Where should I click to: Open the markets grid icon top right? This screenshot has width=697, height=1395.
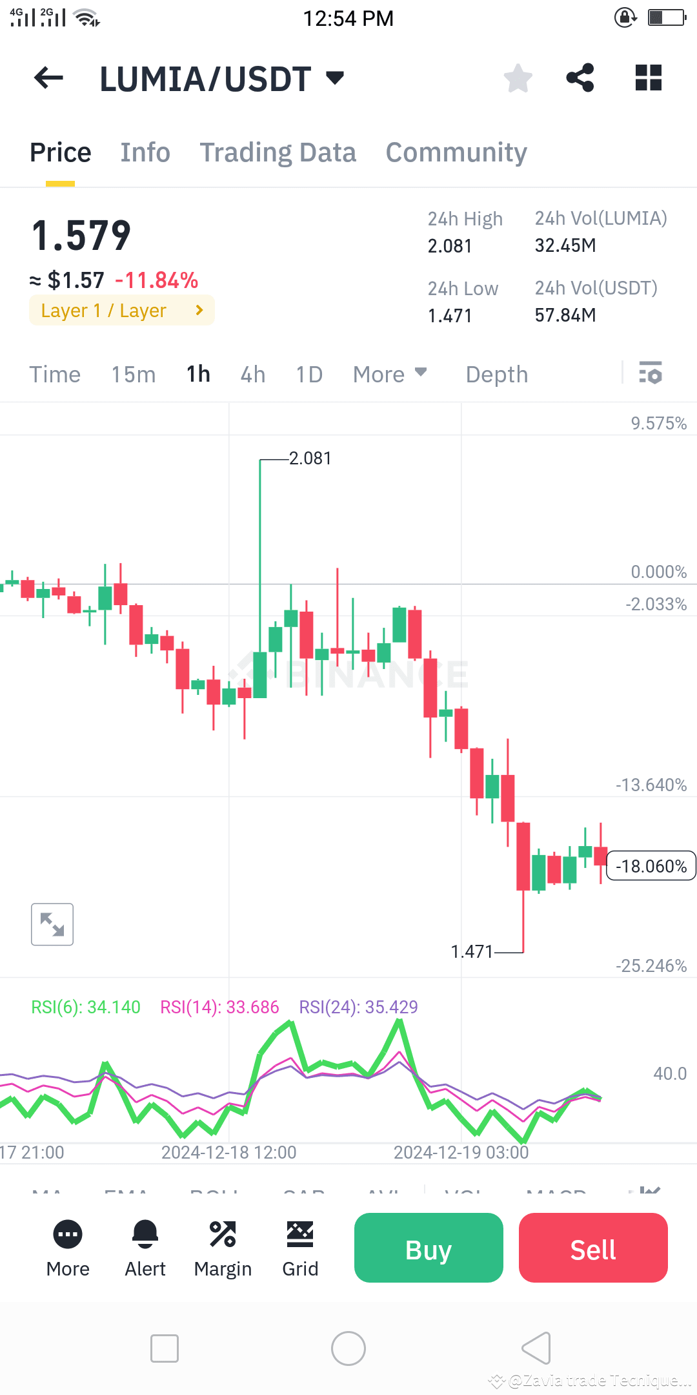(x=648, y=77)
